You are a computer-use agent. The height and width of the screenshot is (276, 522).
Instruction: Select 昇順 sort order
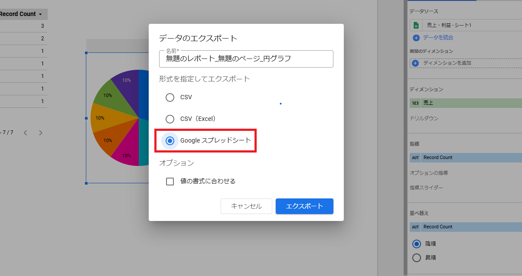pyautogui.click(x=417, y=258)
